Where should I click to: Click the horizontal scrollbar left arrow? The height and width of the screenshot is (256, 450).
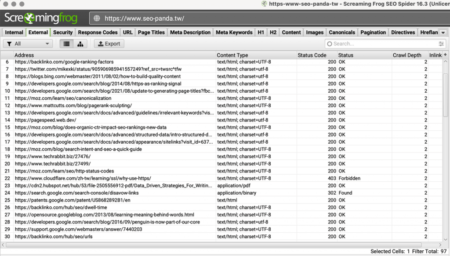pyautogui.click(x=3, y=245)
